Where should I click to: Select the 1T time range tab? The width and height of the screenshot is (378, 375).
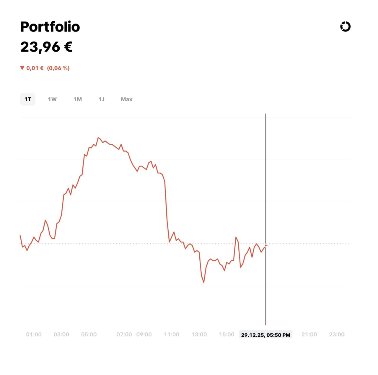28,99
